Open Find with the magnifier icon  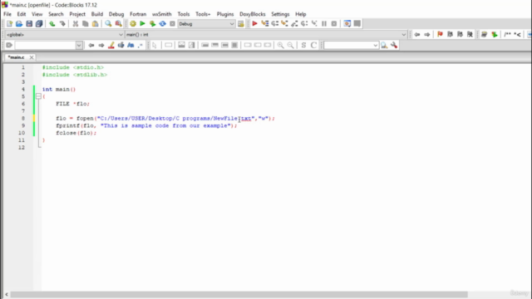(x=108, y=24)
